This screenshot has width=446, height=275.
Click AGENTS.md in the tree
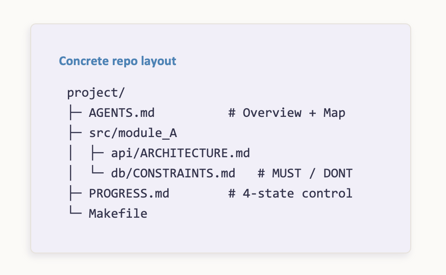tap(122, 113)
